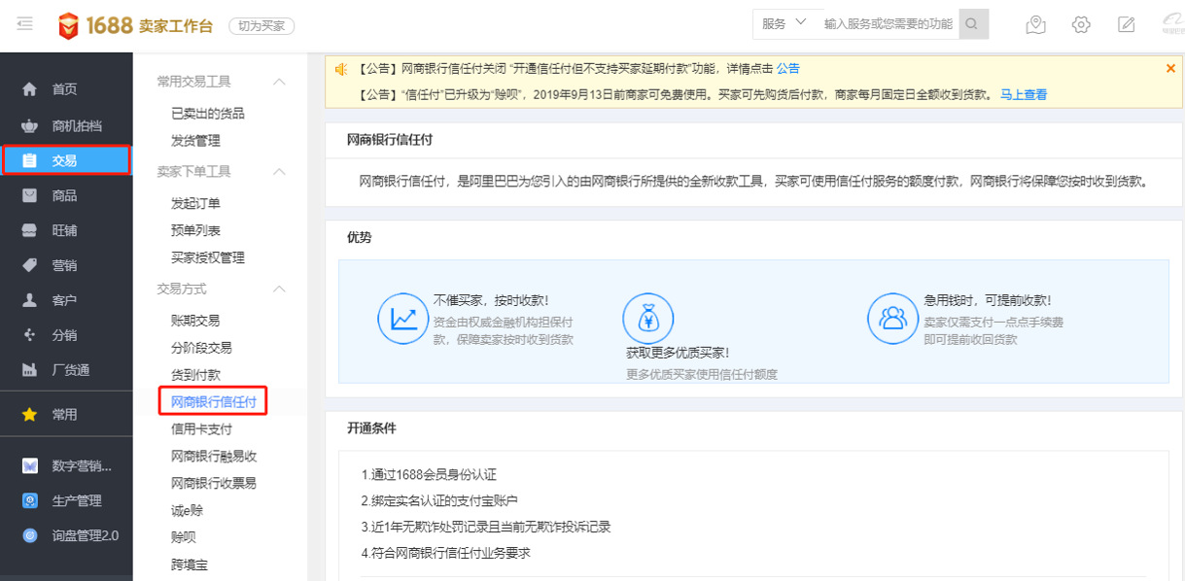Click the people icon for 提前收款
This screenshot has width=1185, height=581.
pyautogui.click(x=892, y=318)
